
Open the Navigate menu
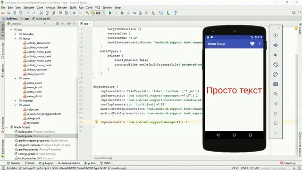coord(29,8)
